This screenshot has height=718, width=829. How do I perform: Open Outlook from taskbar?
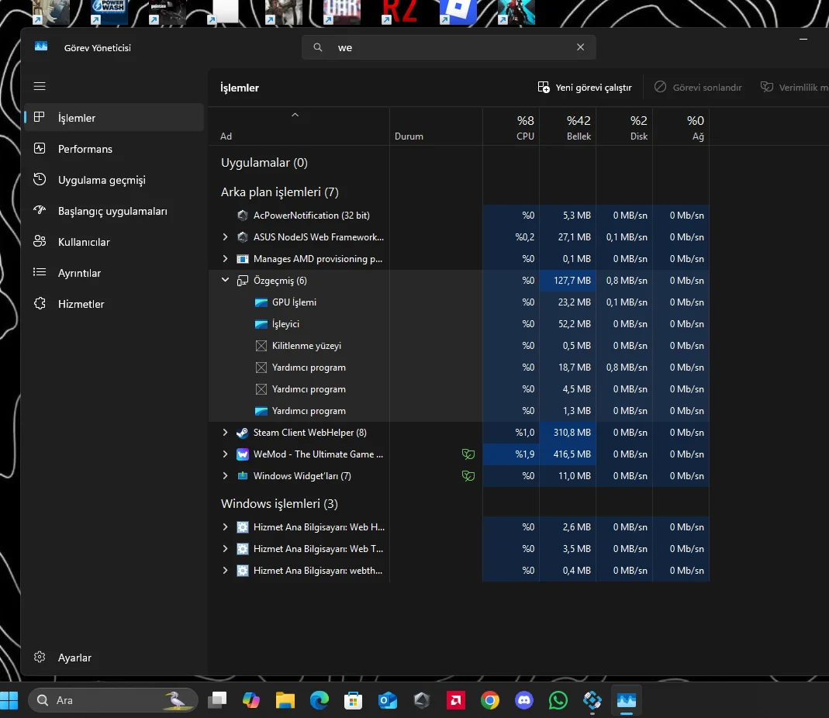388,700
